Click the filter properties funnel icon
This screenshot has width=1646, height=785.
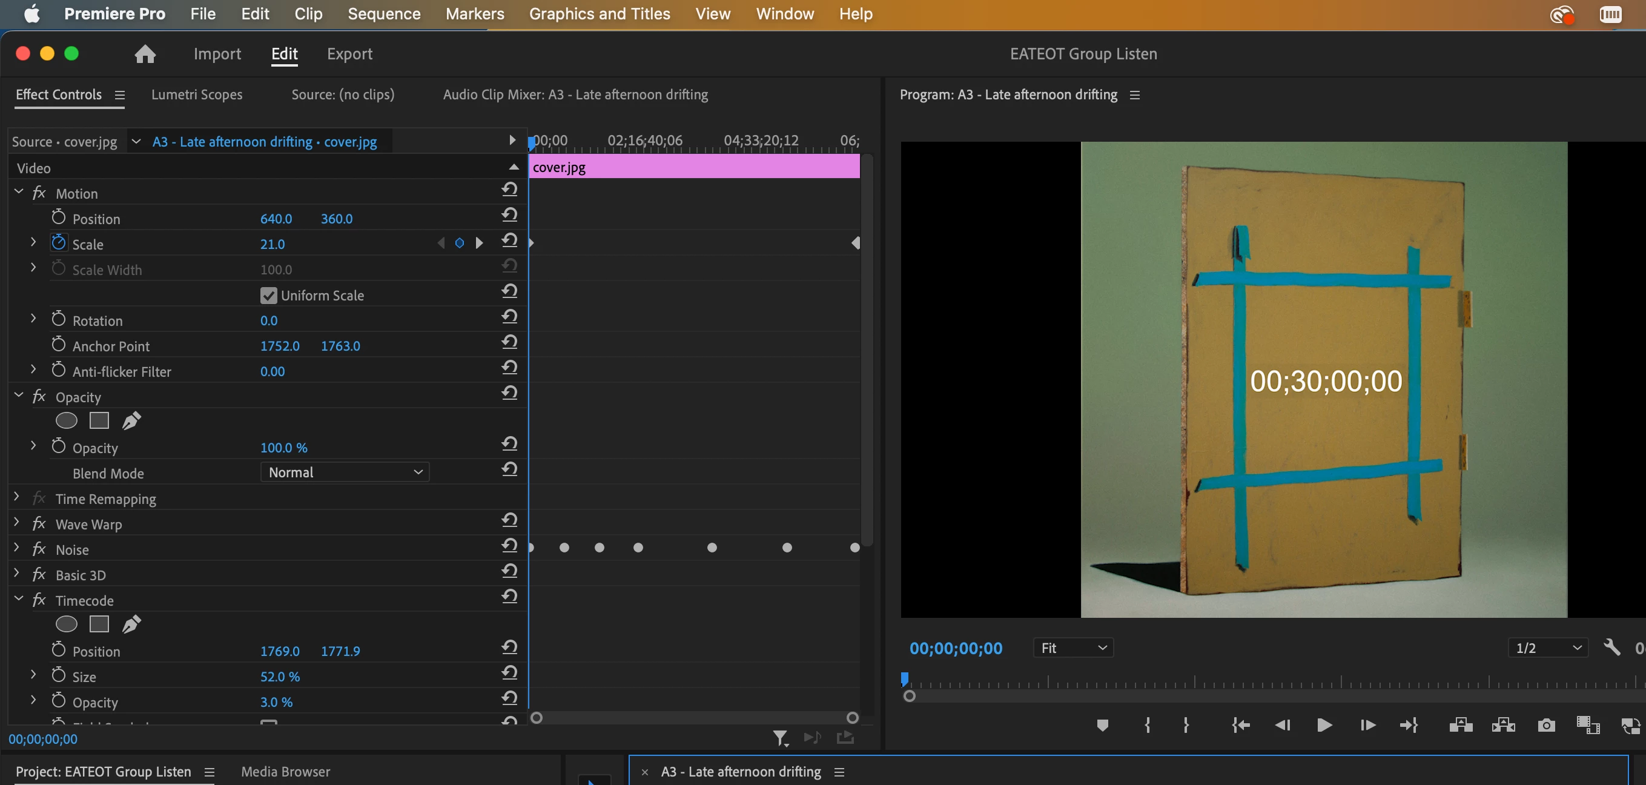point(779,738)
